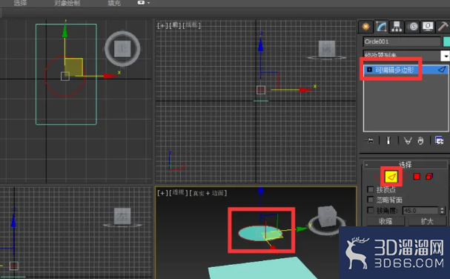Open the Display panel tab
Screen dimensions: 450x279
[x=428, y=27]
